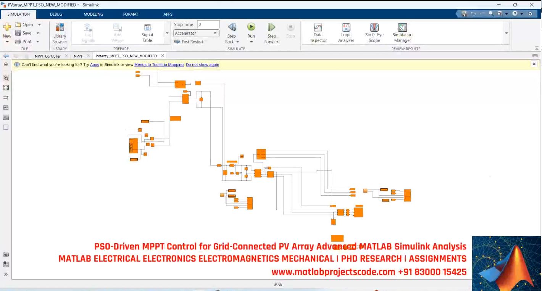Image resolution: width=542 pixels, height=291 pixels.
Task: Open the Run options dropdown arrow
Action: coord(251,41)
